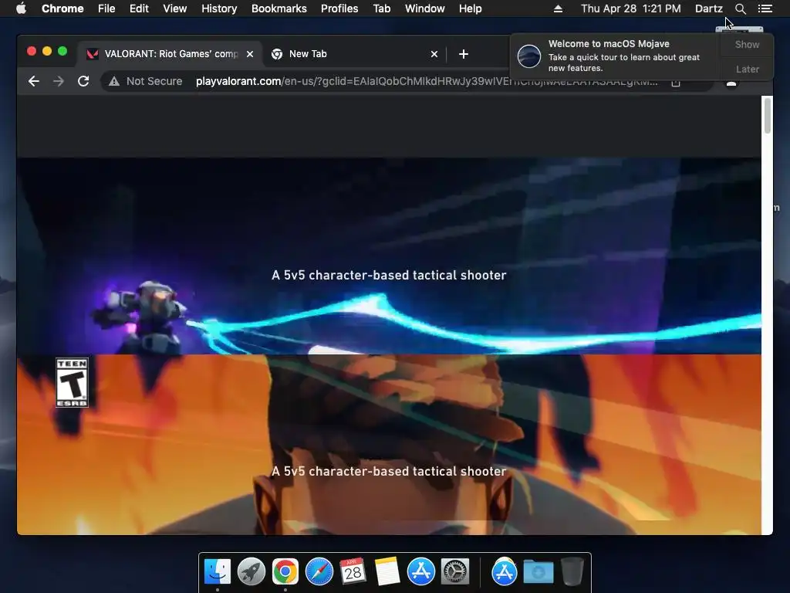This screenshot has height=593, width=790.
Task: Click the ESRB Teen rating badge
Action: [72, 383]
